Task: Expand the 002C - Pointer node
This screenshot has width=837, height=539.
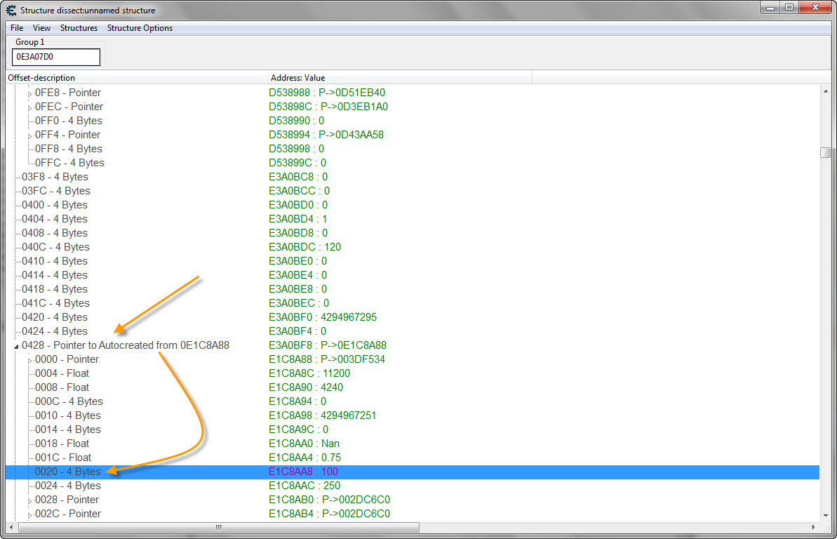Action: tap(30, 514)
